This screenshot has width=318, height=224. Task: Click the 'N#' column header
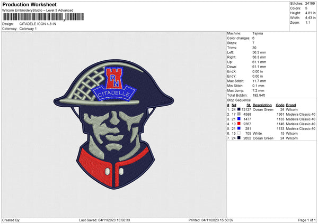(x=234, y=105)
